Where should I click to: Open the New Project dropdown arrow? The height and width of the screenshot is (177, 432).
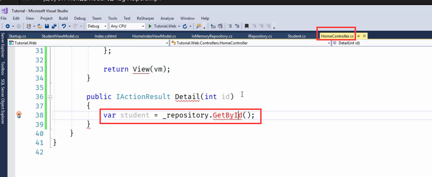(x=34, y=26)
